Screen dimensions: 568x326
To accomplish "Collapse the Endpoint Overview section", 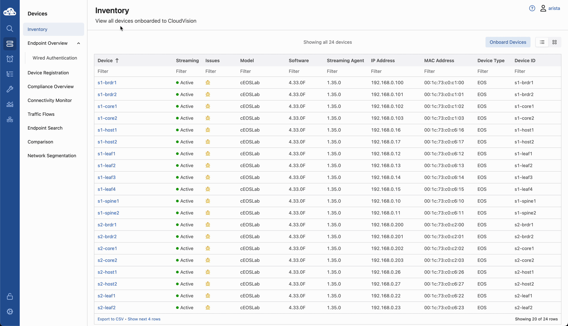I will click(78, 43).
